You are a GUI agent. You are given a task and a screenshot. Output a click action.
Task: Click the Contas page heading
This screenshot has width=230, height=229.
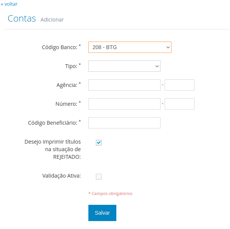point(22,19)
